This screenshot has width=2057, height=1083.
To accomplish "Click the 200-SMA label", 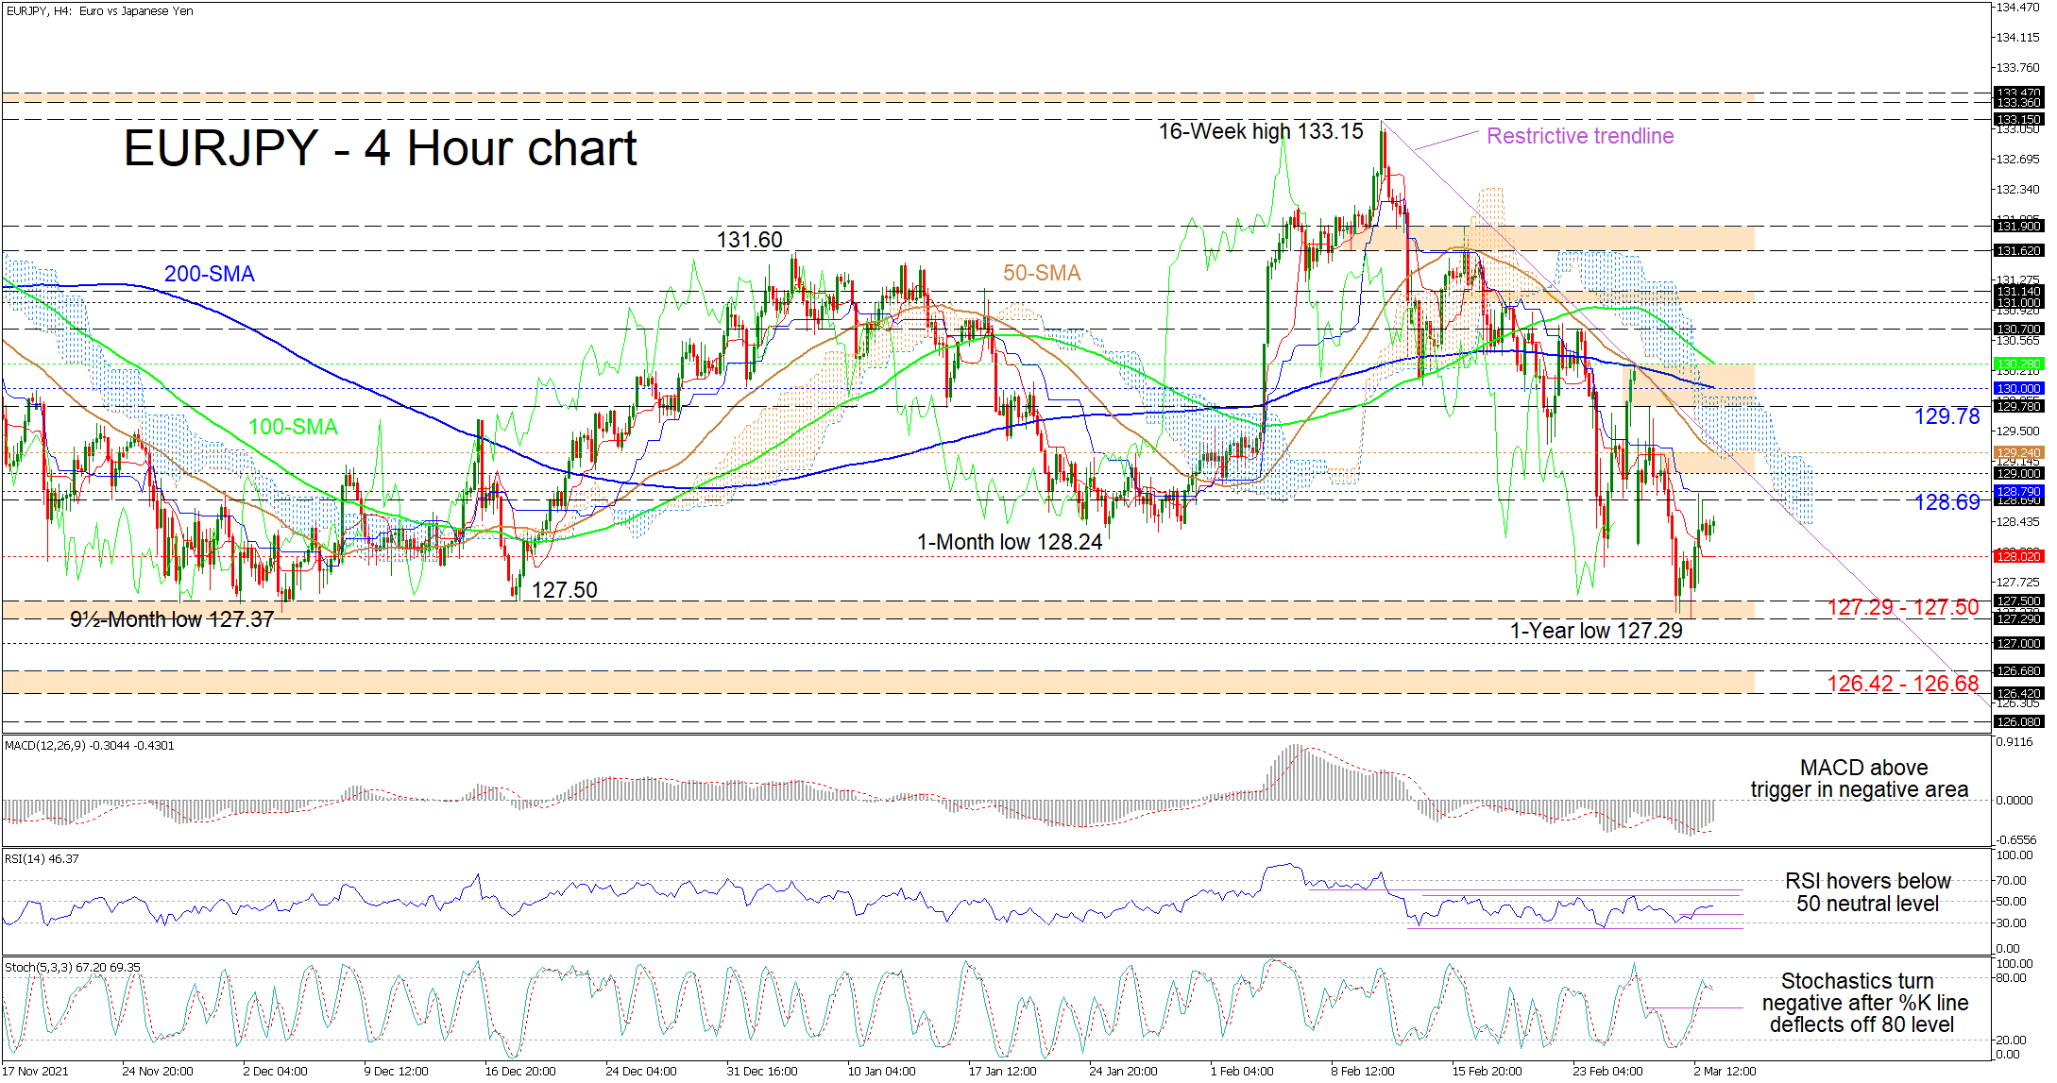I will point(209,274).
